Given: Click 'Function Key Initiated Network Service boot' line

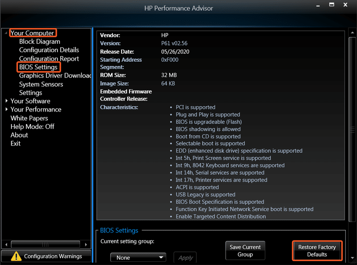Looking at the screenshot, I should coord(245,209).
